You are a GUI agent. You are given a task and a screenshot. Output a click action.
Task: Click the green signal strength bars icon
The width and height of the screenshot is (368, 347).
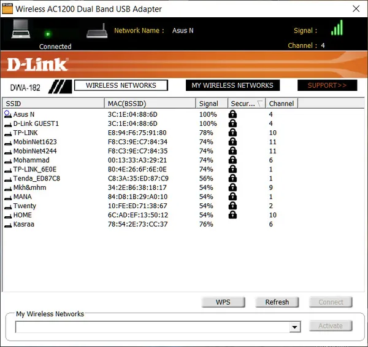[x=337, y=28]
